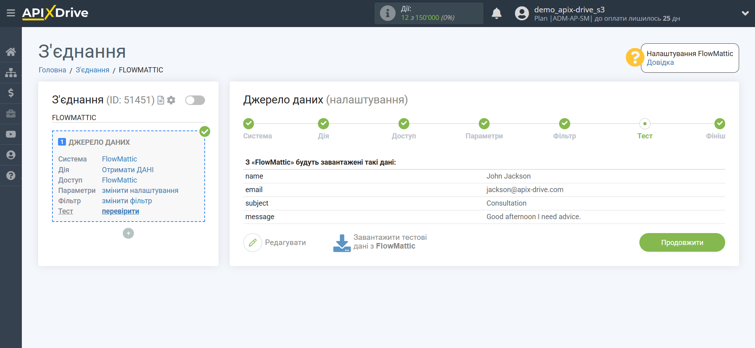Image resolution: width=755 pixels, height=348 pixels.
Task: Click the 'email' field label
Action: (x=254, y=190)
